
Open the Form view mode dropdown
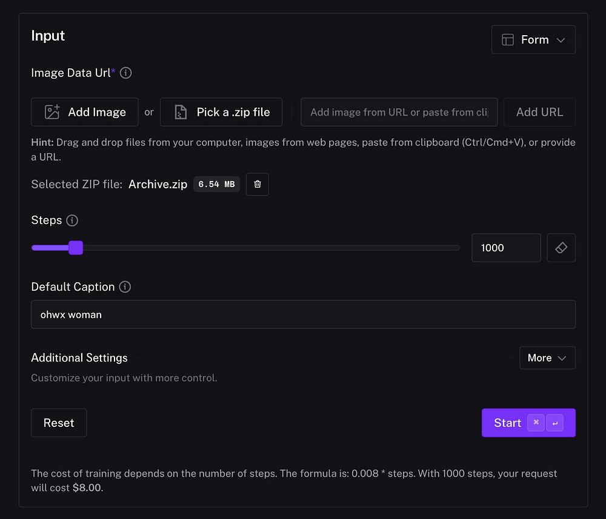coord(533,40)
